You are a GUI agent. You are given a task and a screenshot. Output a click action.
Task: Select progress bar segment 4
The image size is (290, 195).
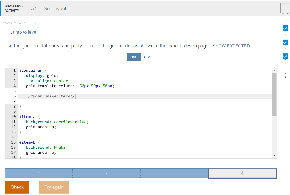[x=242, y=173]
